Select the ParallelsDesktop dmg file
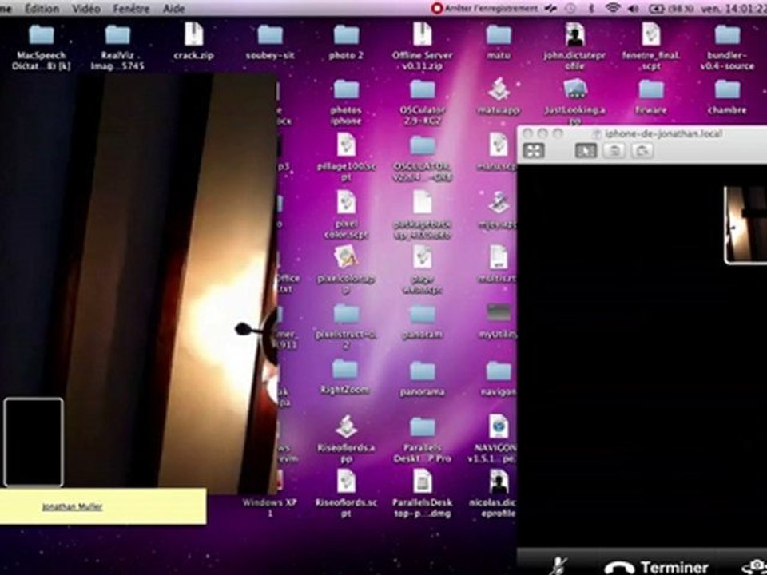This screenshot has height=575, width=767. tap(422, 493)
